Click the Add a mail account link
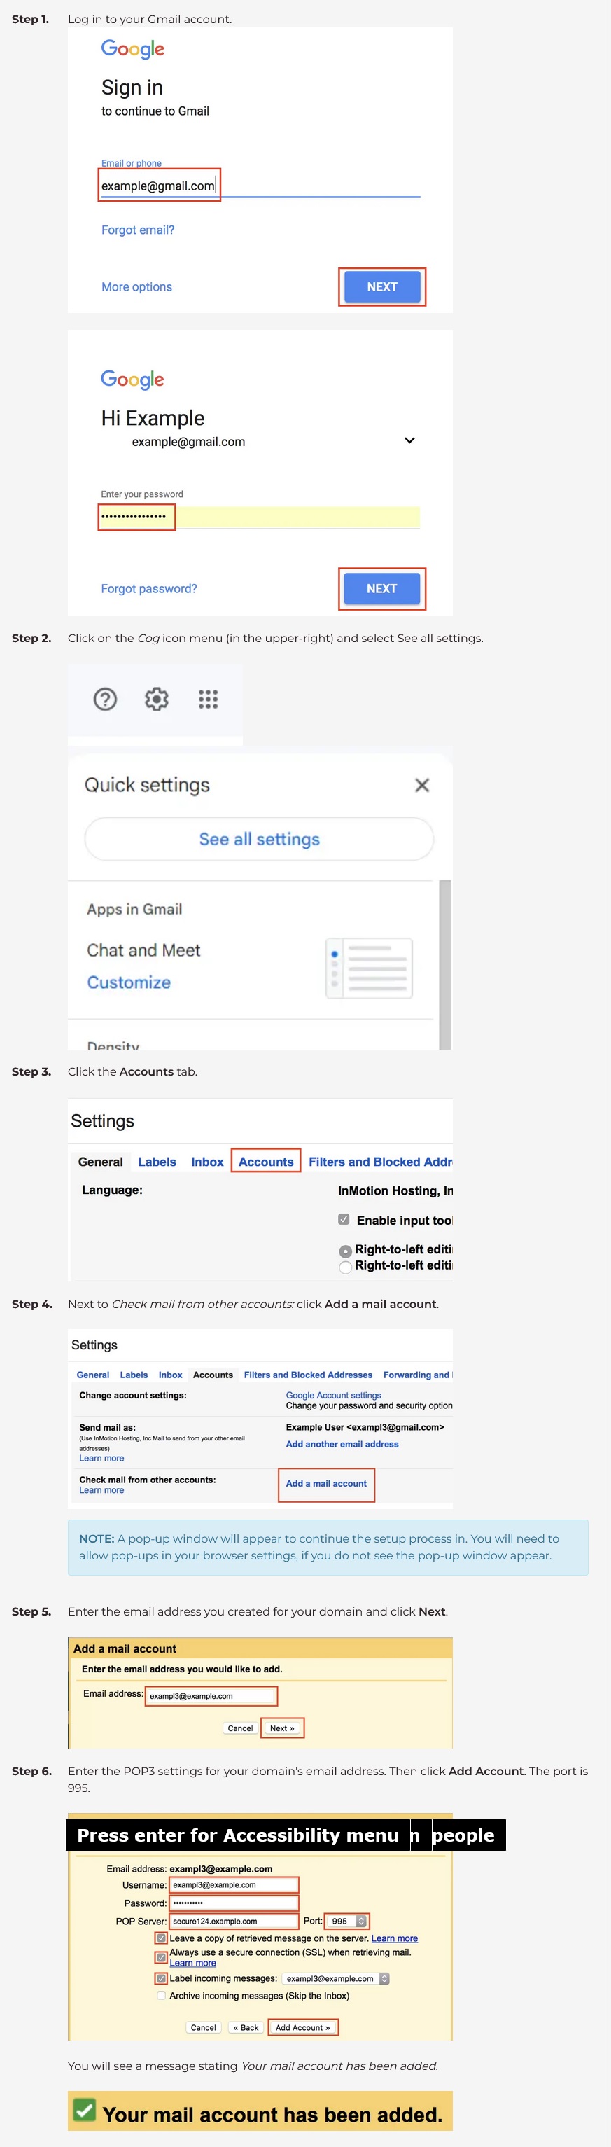611x2147 pixels. pos(326,1482)
